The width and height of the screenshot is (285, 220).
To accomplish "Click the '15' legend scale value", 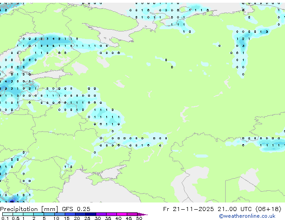I will point(67,218).
